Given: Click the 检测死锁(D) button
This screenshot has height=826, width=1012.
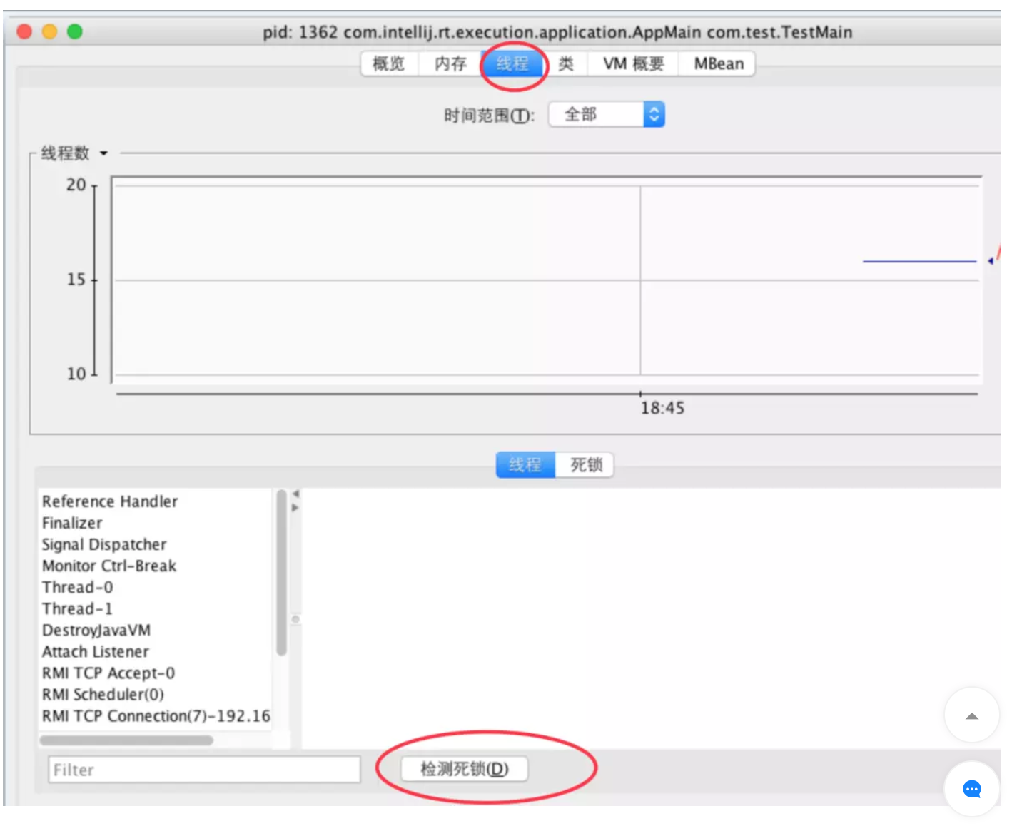Looking at the screenshot, I should point(465,769).
